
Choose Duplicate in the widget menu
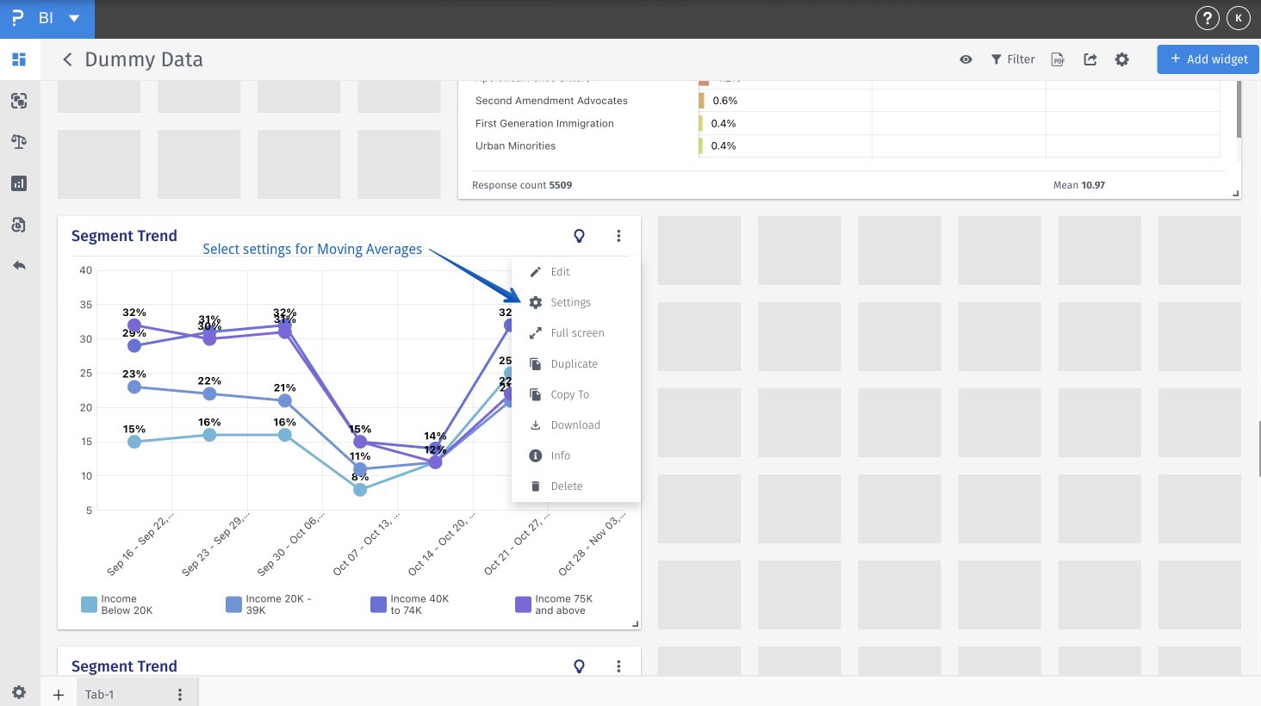(574, 364)
